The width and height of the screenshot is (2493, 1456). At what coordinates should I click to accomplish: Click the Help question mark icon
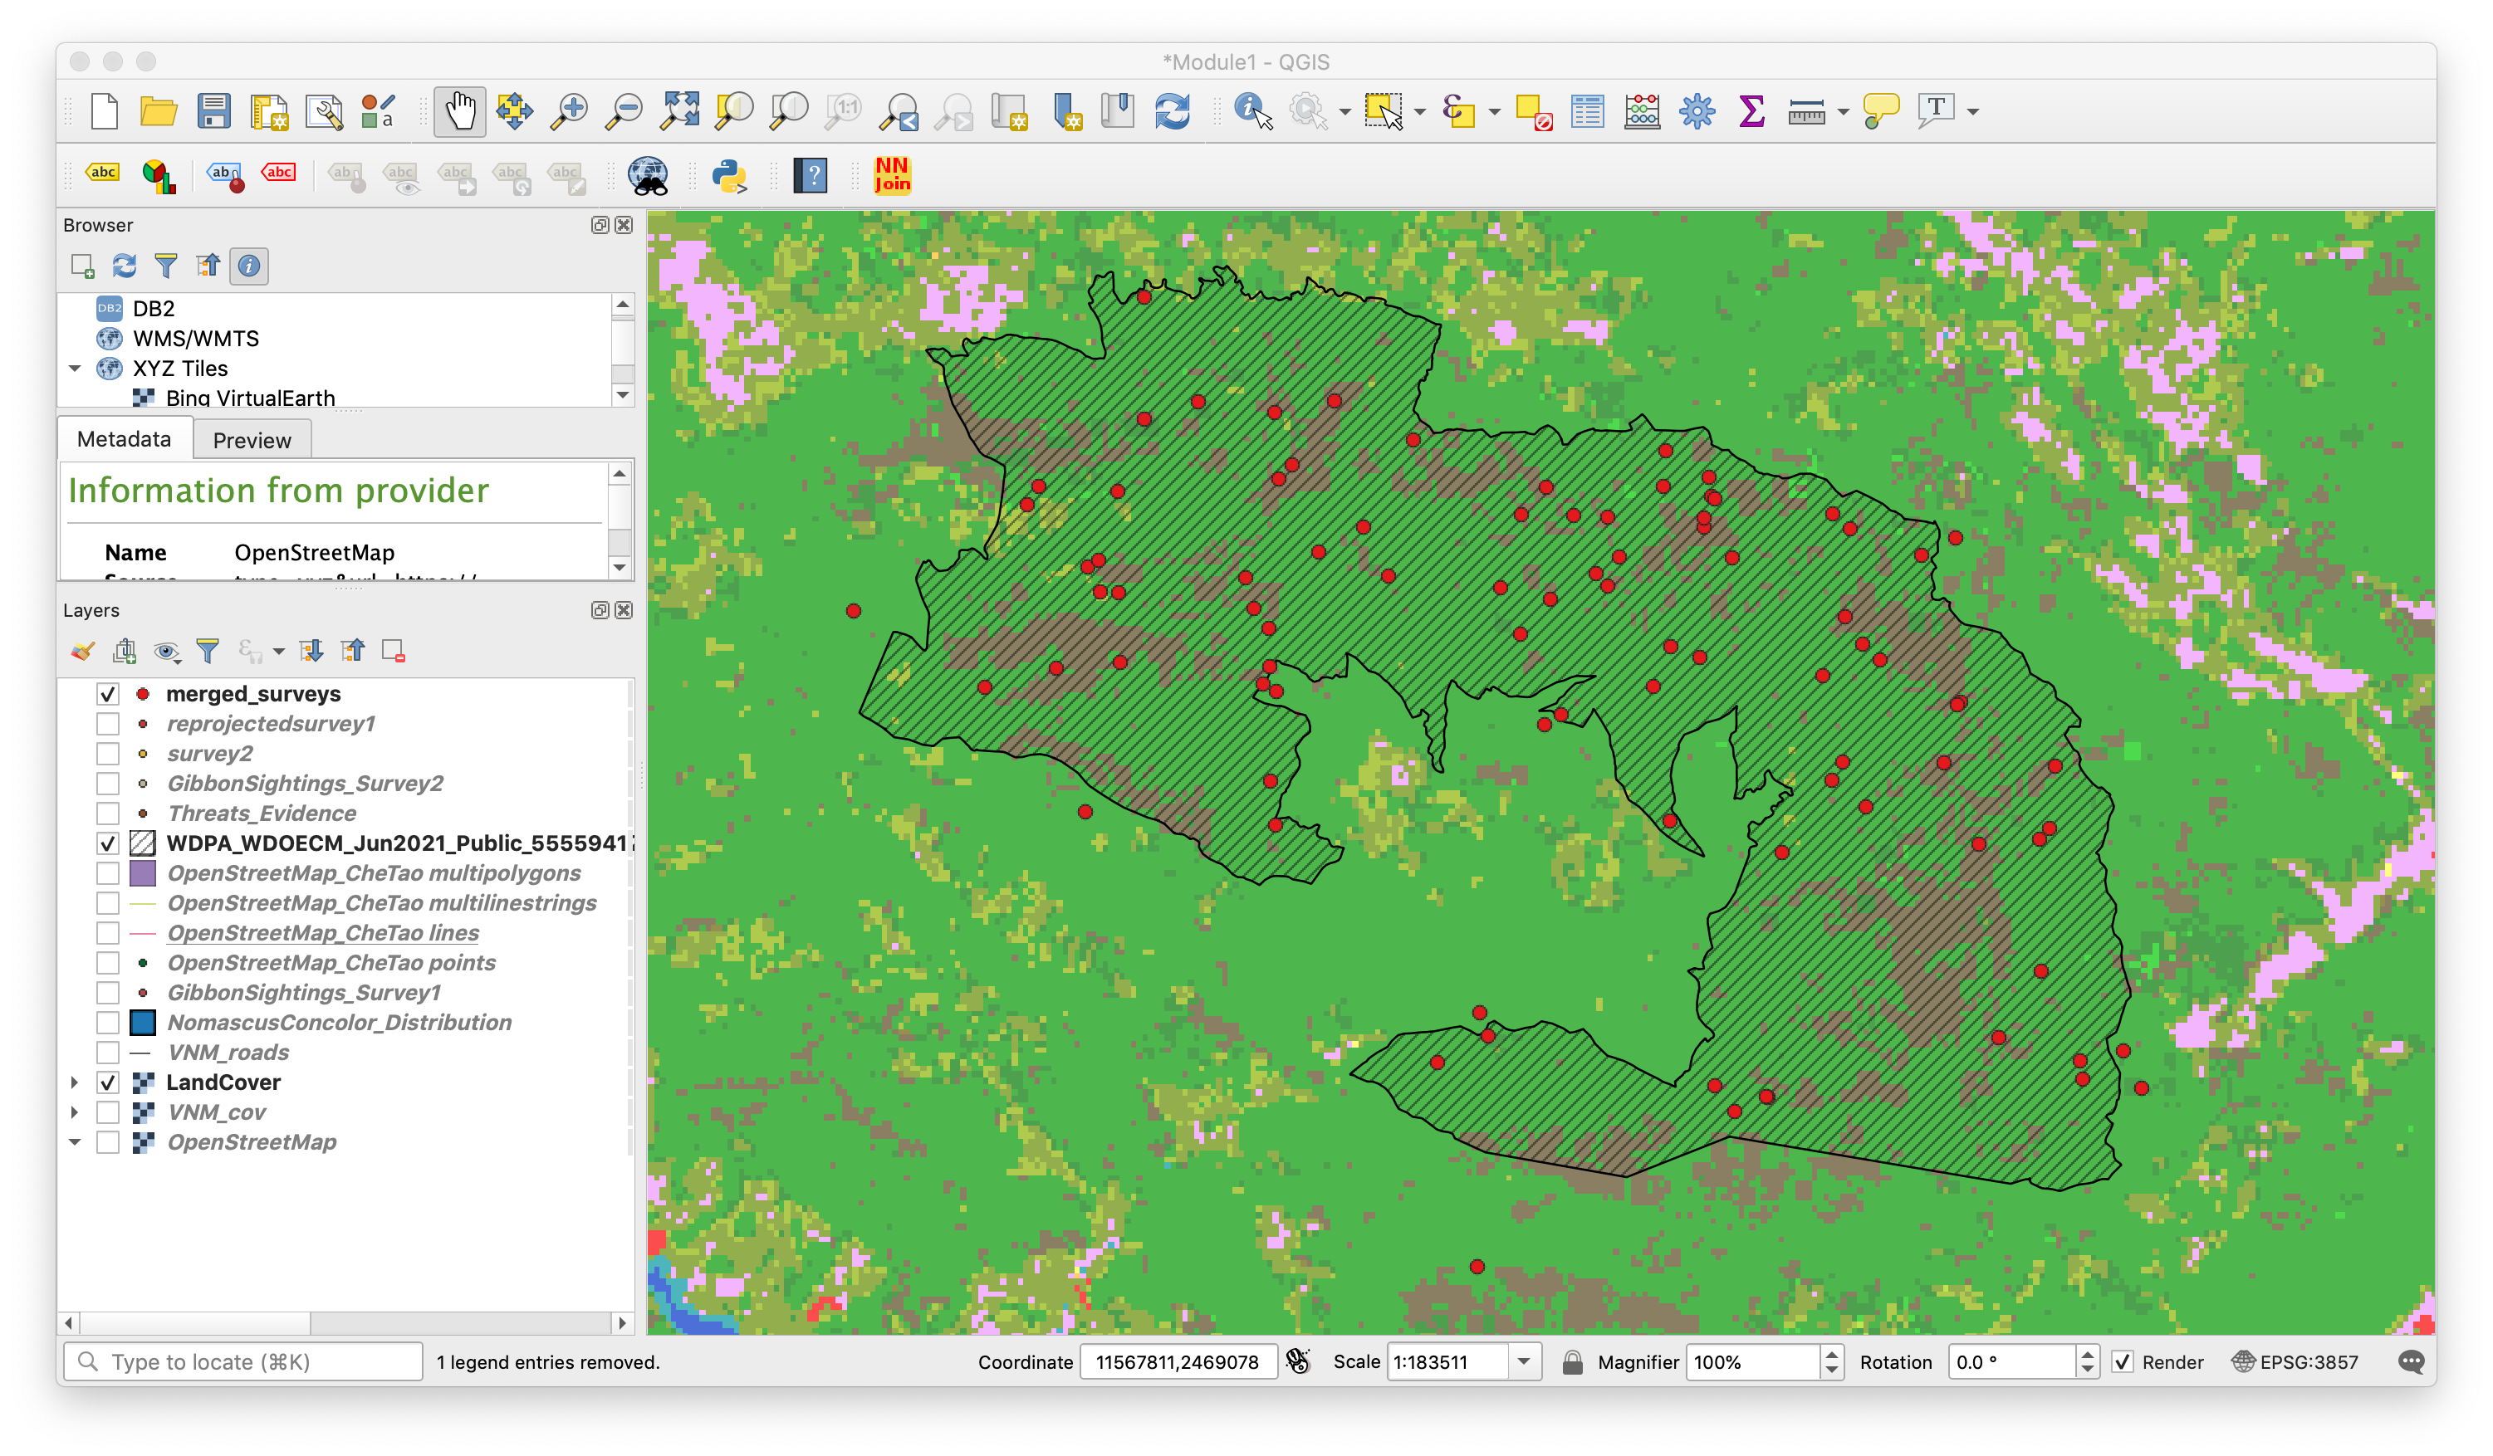(x=811, y=176)
